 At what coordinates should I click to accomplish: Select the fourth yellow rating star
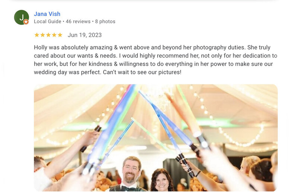[54, 35]
